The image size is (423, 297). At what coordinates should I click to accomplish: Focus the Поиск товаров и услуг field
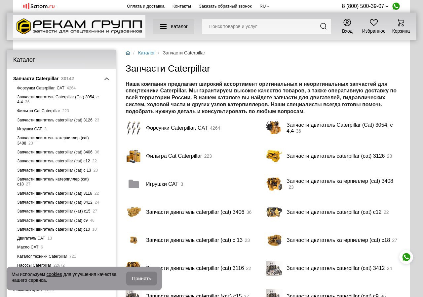tap(261, 26)
